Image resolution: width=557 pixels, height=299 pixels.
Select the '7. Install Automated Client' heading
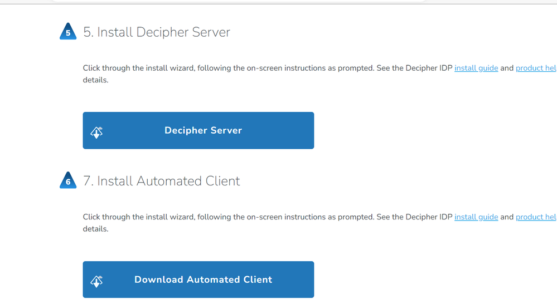point(162,181)
